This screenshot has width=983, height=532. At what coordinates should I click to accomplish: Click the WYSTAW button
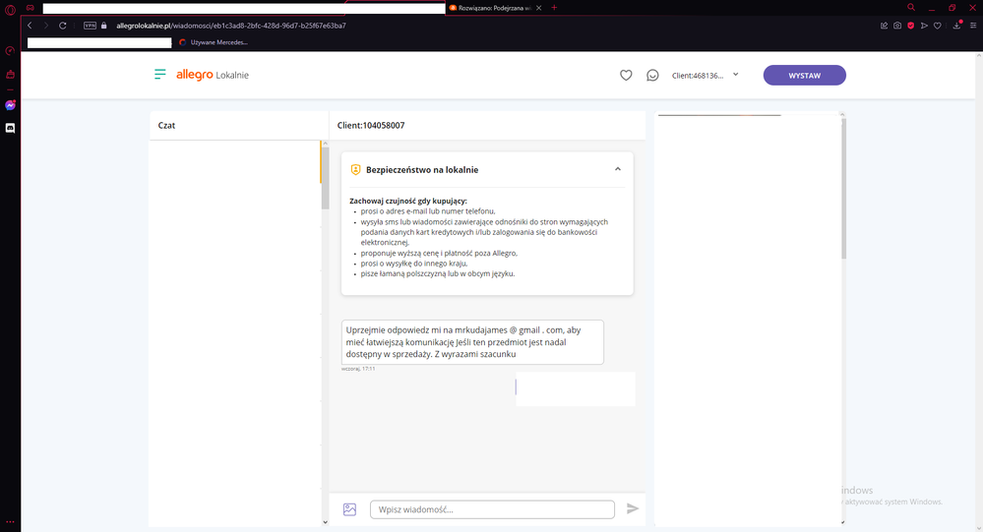(804, 75)
